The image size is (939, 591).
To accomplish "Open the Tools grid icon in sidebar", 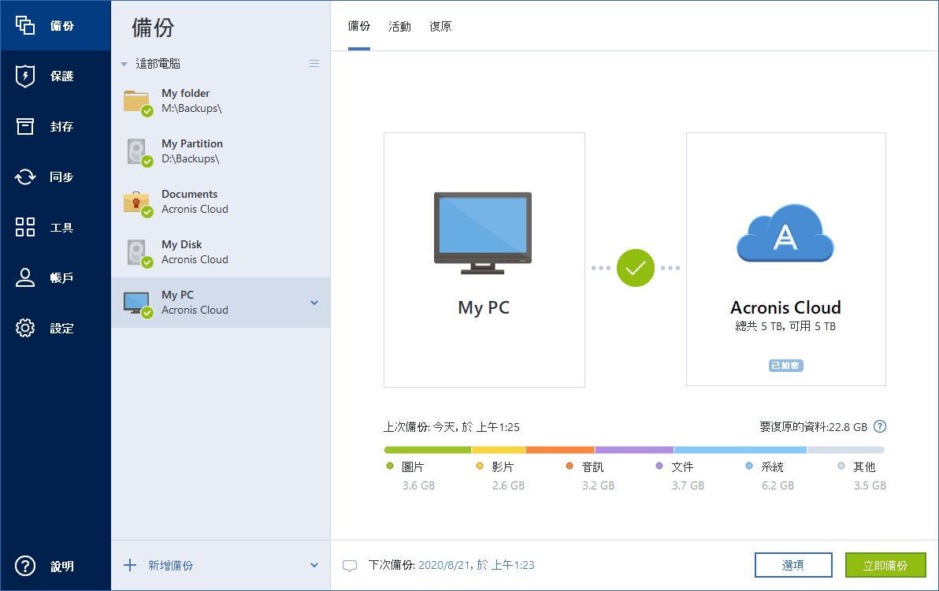I will pyautogui.click(x=26, y=228).
